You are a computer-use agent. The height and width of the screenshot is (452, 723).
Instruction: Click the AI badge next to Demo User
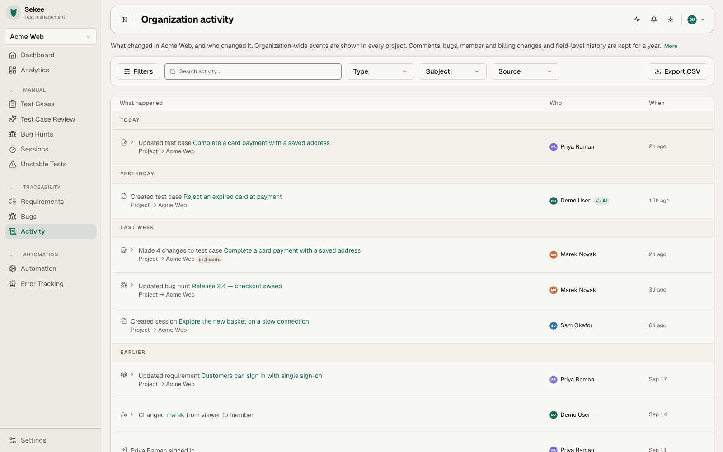601,201
